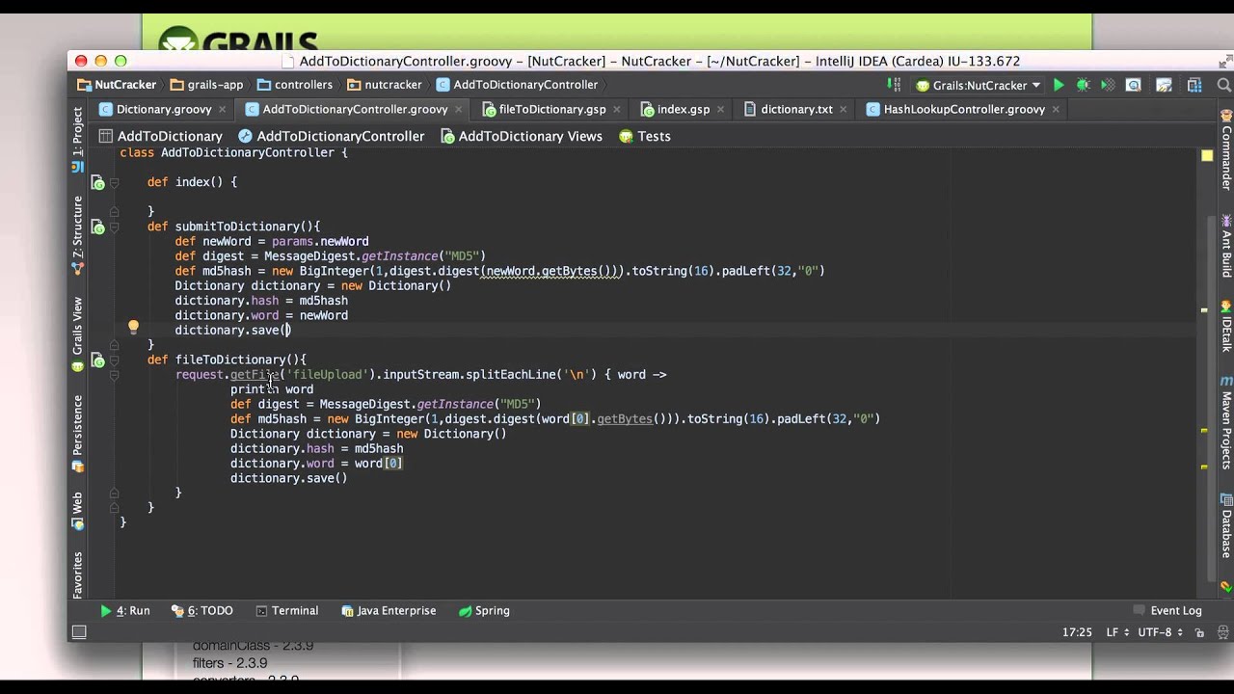Click the intention lightbulb beside dictionary.save
Screen dimensions: 1234x694
click(133, 328)
